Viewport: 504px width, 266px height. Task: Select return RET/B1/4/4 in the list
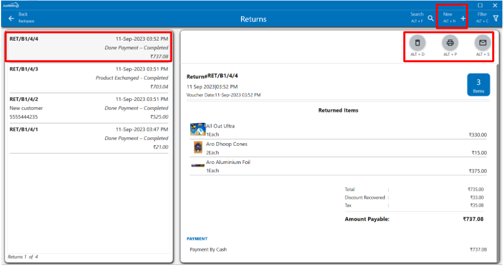point(88,47)
